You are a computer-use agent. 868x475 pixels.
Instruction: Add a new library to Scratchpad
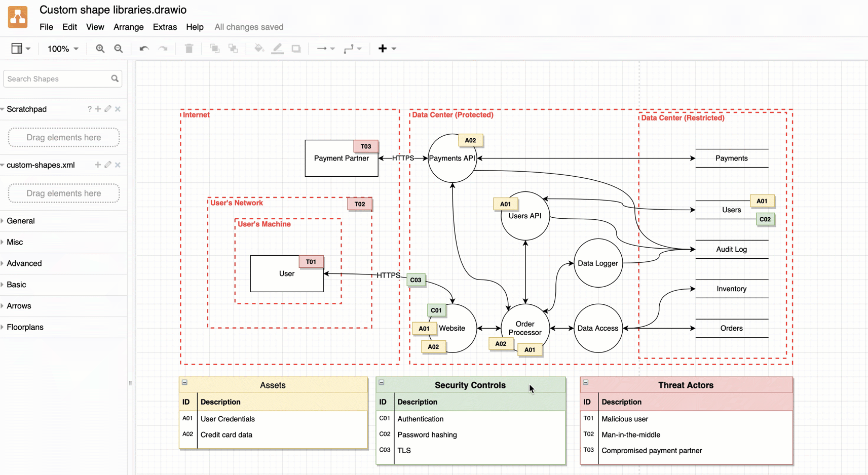[98, 109]
